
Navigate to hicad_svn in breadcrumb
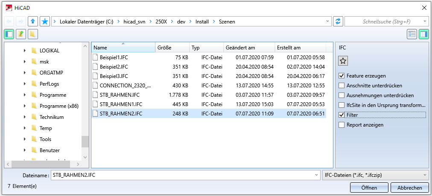coord(135,21)
